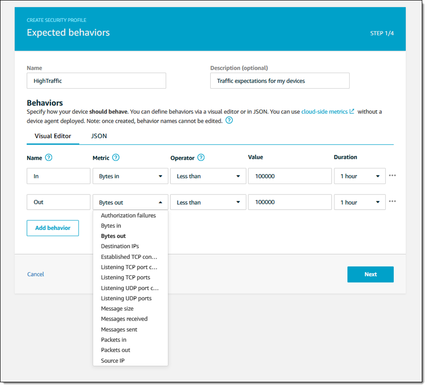Viewport: 427px width, 387px height.
Task: Open the Duration dropdown in the Out row
Action: tap(360, 202)
